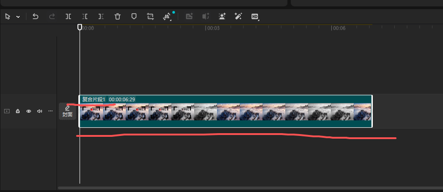Redo the last undone edit
Screen dimensions: 443x192
(x=52, y=16)
